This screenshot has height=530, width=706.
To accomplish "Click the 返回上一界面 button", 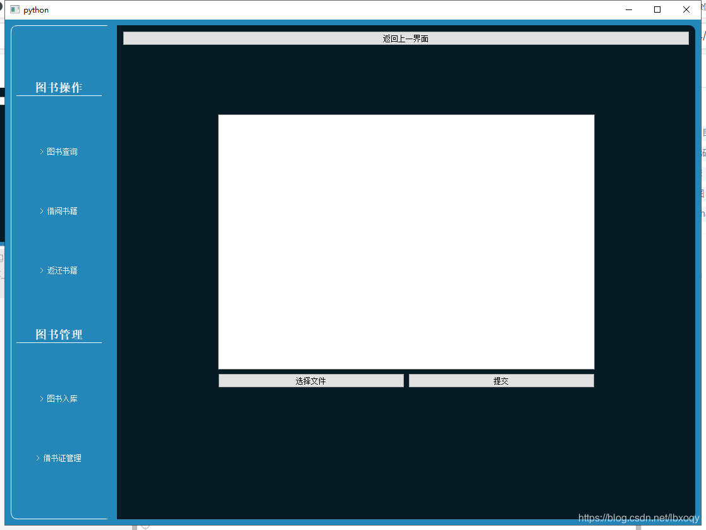I will click(406, 39).
